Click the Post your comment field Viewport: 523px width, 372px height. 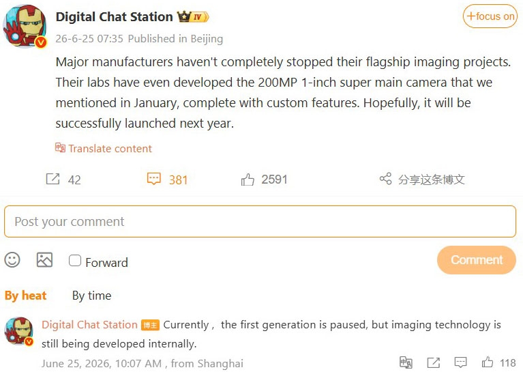pos(260,221)
